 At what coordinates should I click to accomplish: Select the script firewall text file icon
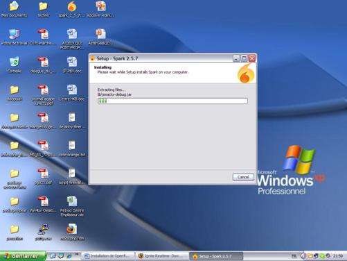(72, 176)
